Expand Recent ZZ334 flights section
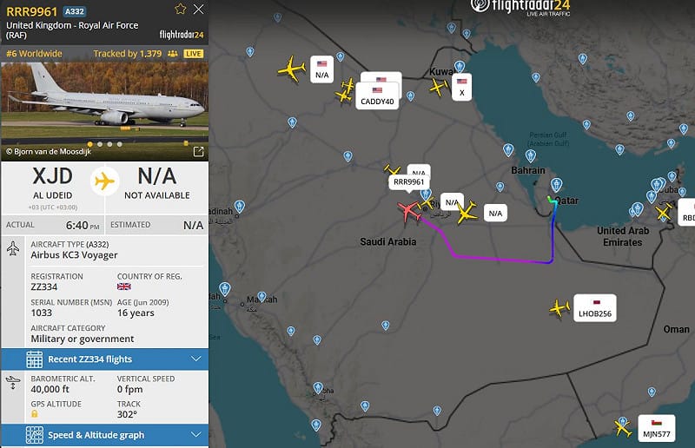This screenshot has width=695, height=448. coord(104,359)
